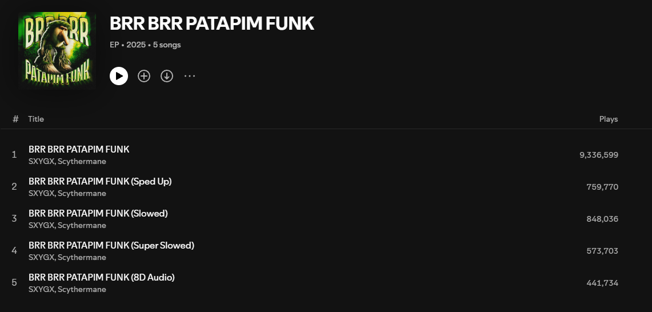Open SXYGX artist link on Slowed track

(41, 226)
